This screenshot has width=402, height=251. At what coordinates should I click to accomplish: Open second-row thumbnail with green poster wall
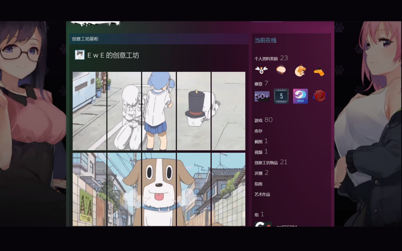pos(89,189)
